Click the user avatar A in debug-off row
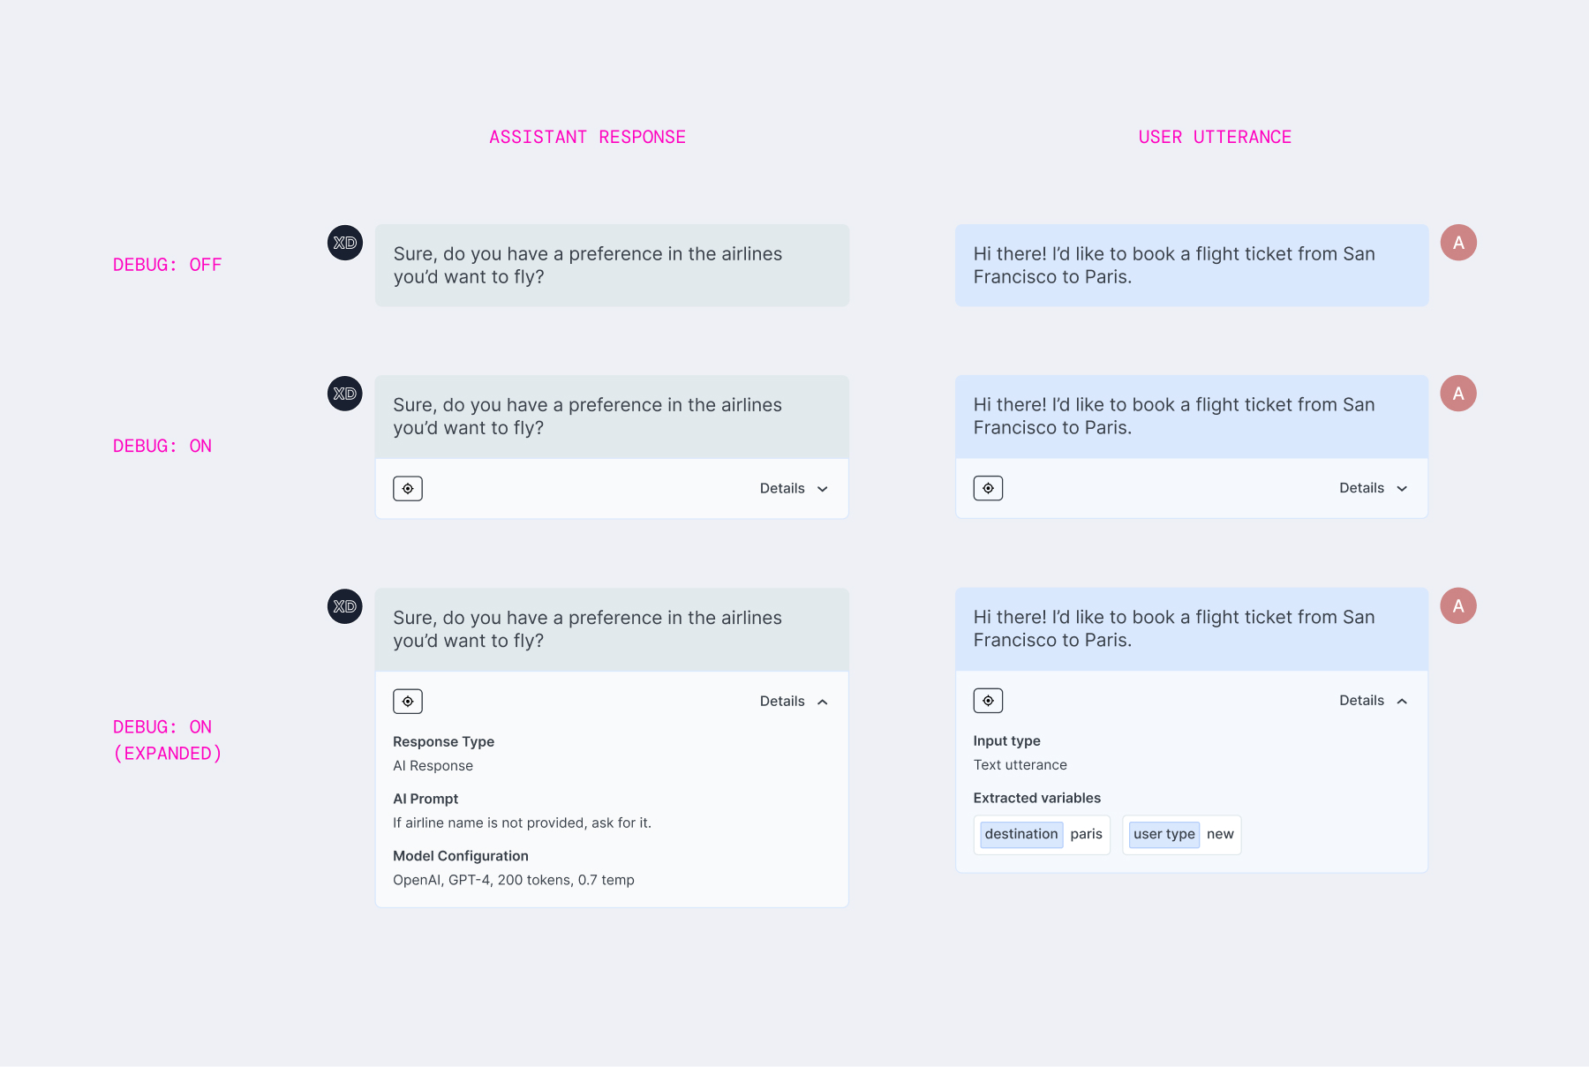The width and height of the screenshot is (1589, 1067). tap(1458, 243)
